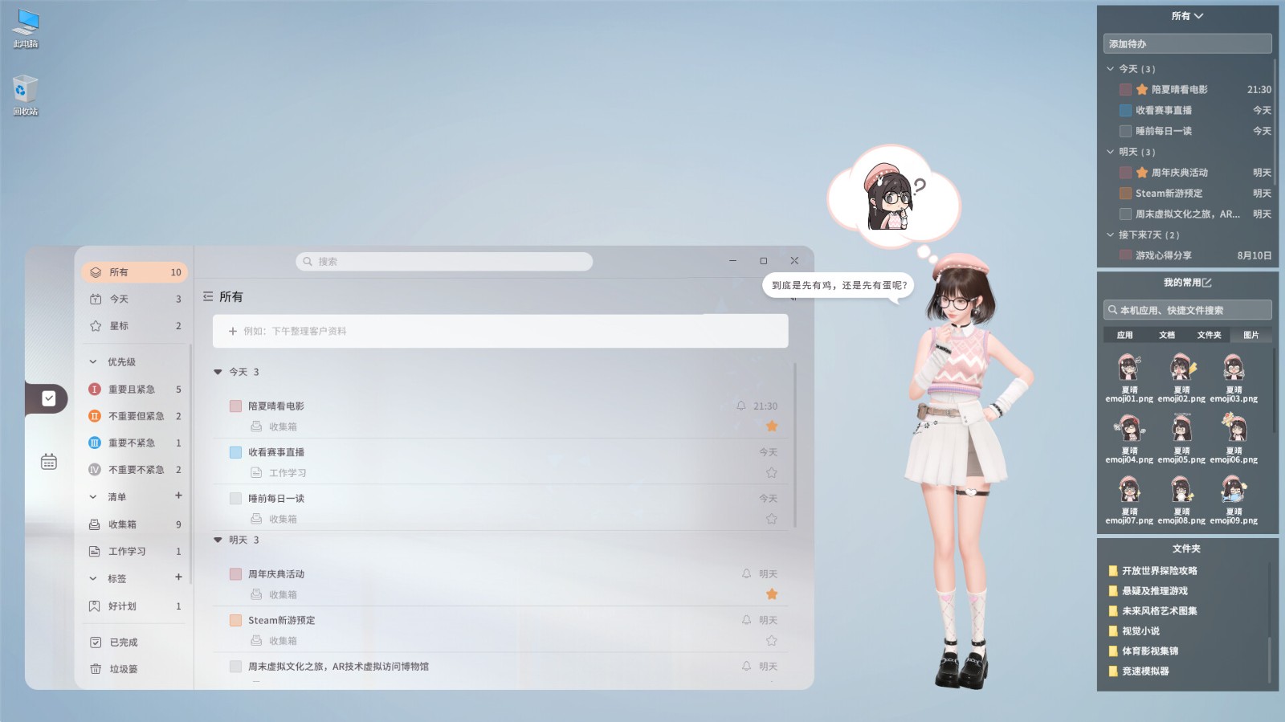Select the 星标 item in sidebar
1285x722 pixels.
(x=134, y=326)
